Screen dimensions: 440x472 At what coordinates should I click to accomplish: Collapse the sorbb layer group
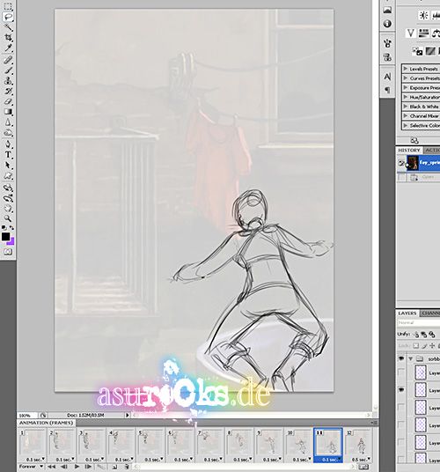(x=411, y=358)
